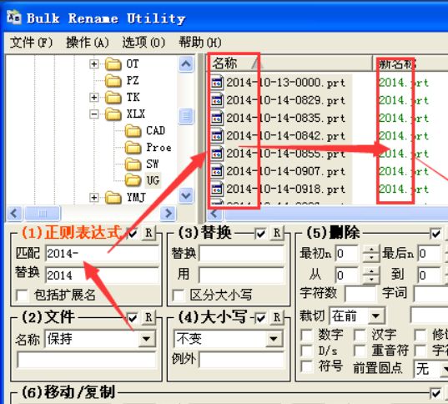
Task: Sort by the 名称 column header
Action: point(289,63)
